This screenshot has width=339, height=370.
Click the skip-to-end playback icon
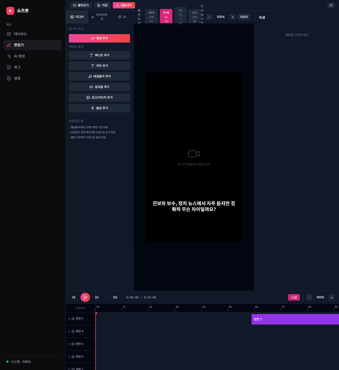(97, 297)
